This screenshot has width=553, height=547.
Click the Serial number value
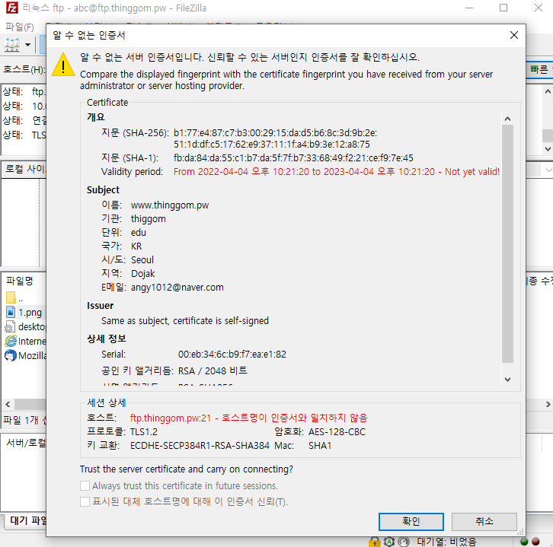click(232, 355)
